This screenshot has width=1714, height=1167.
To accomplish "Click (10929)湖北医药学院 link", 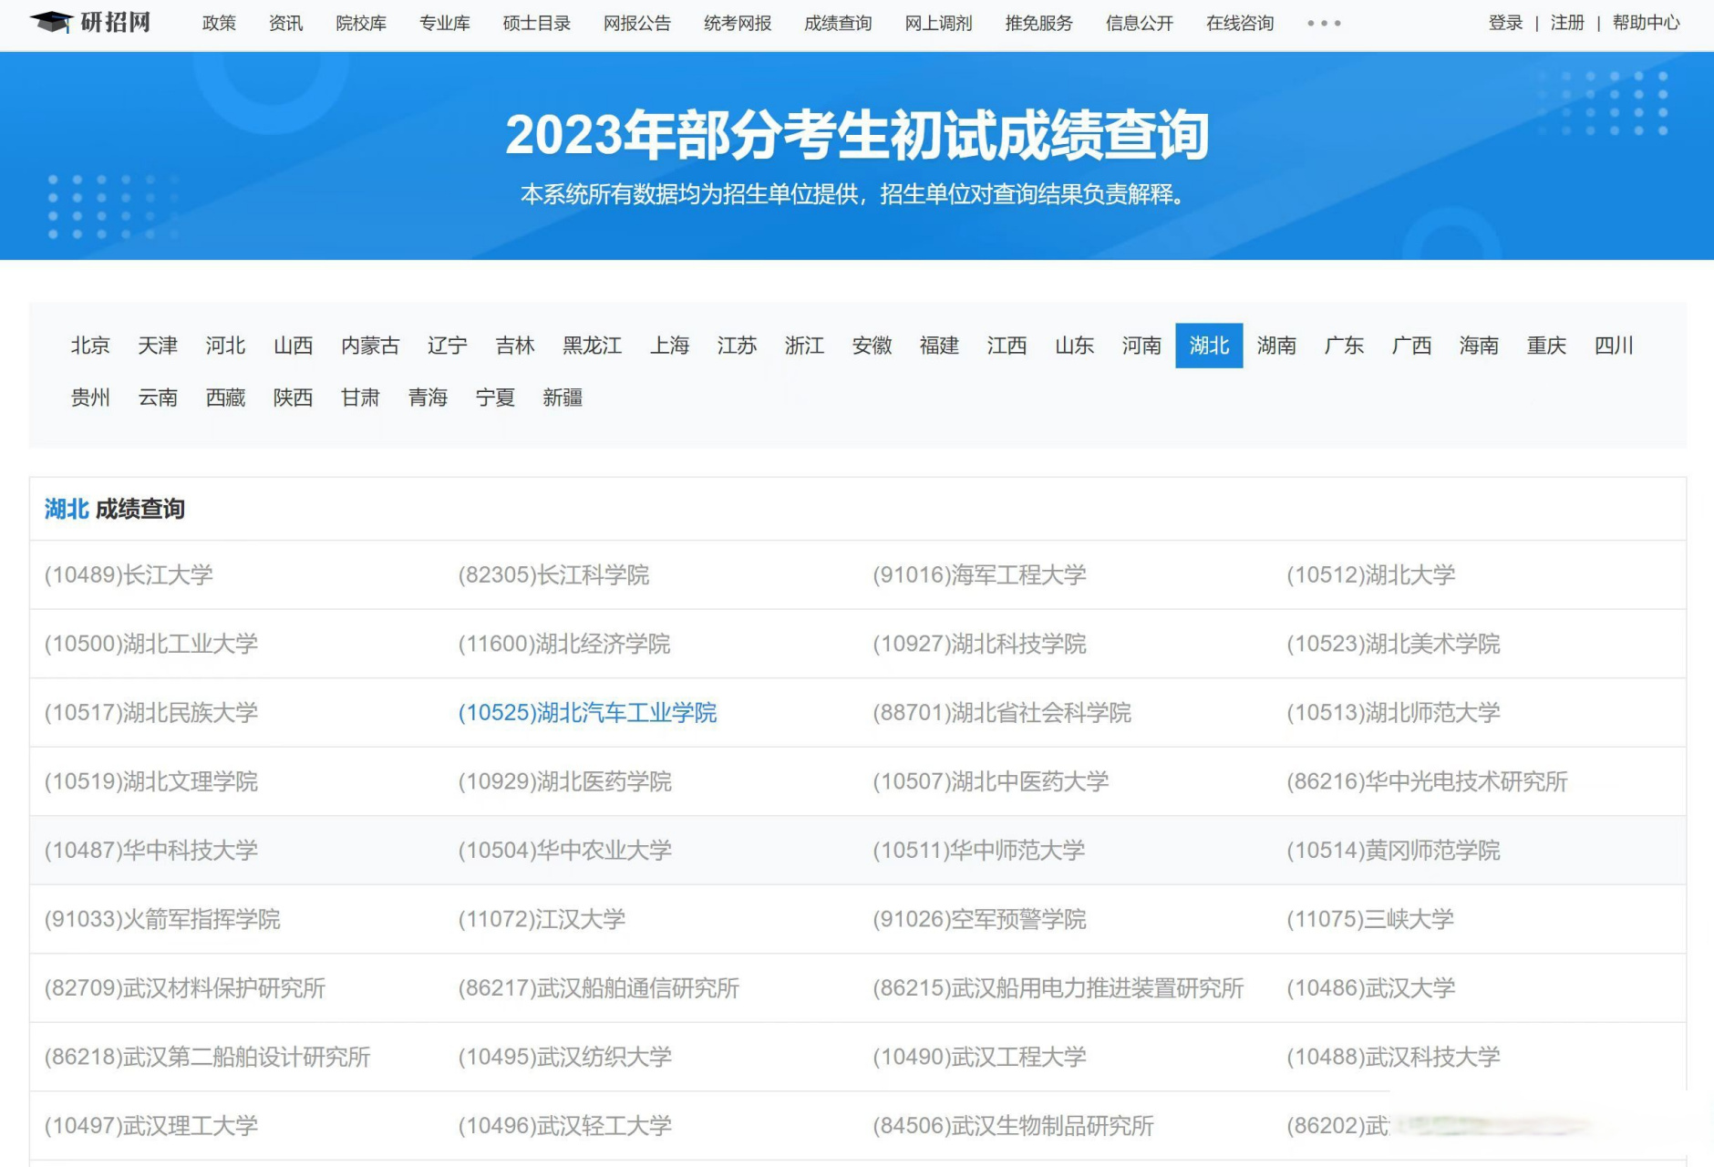I will (x=564, y=781).
